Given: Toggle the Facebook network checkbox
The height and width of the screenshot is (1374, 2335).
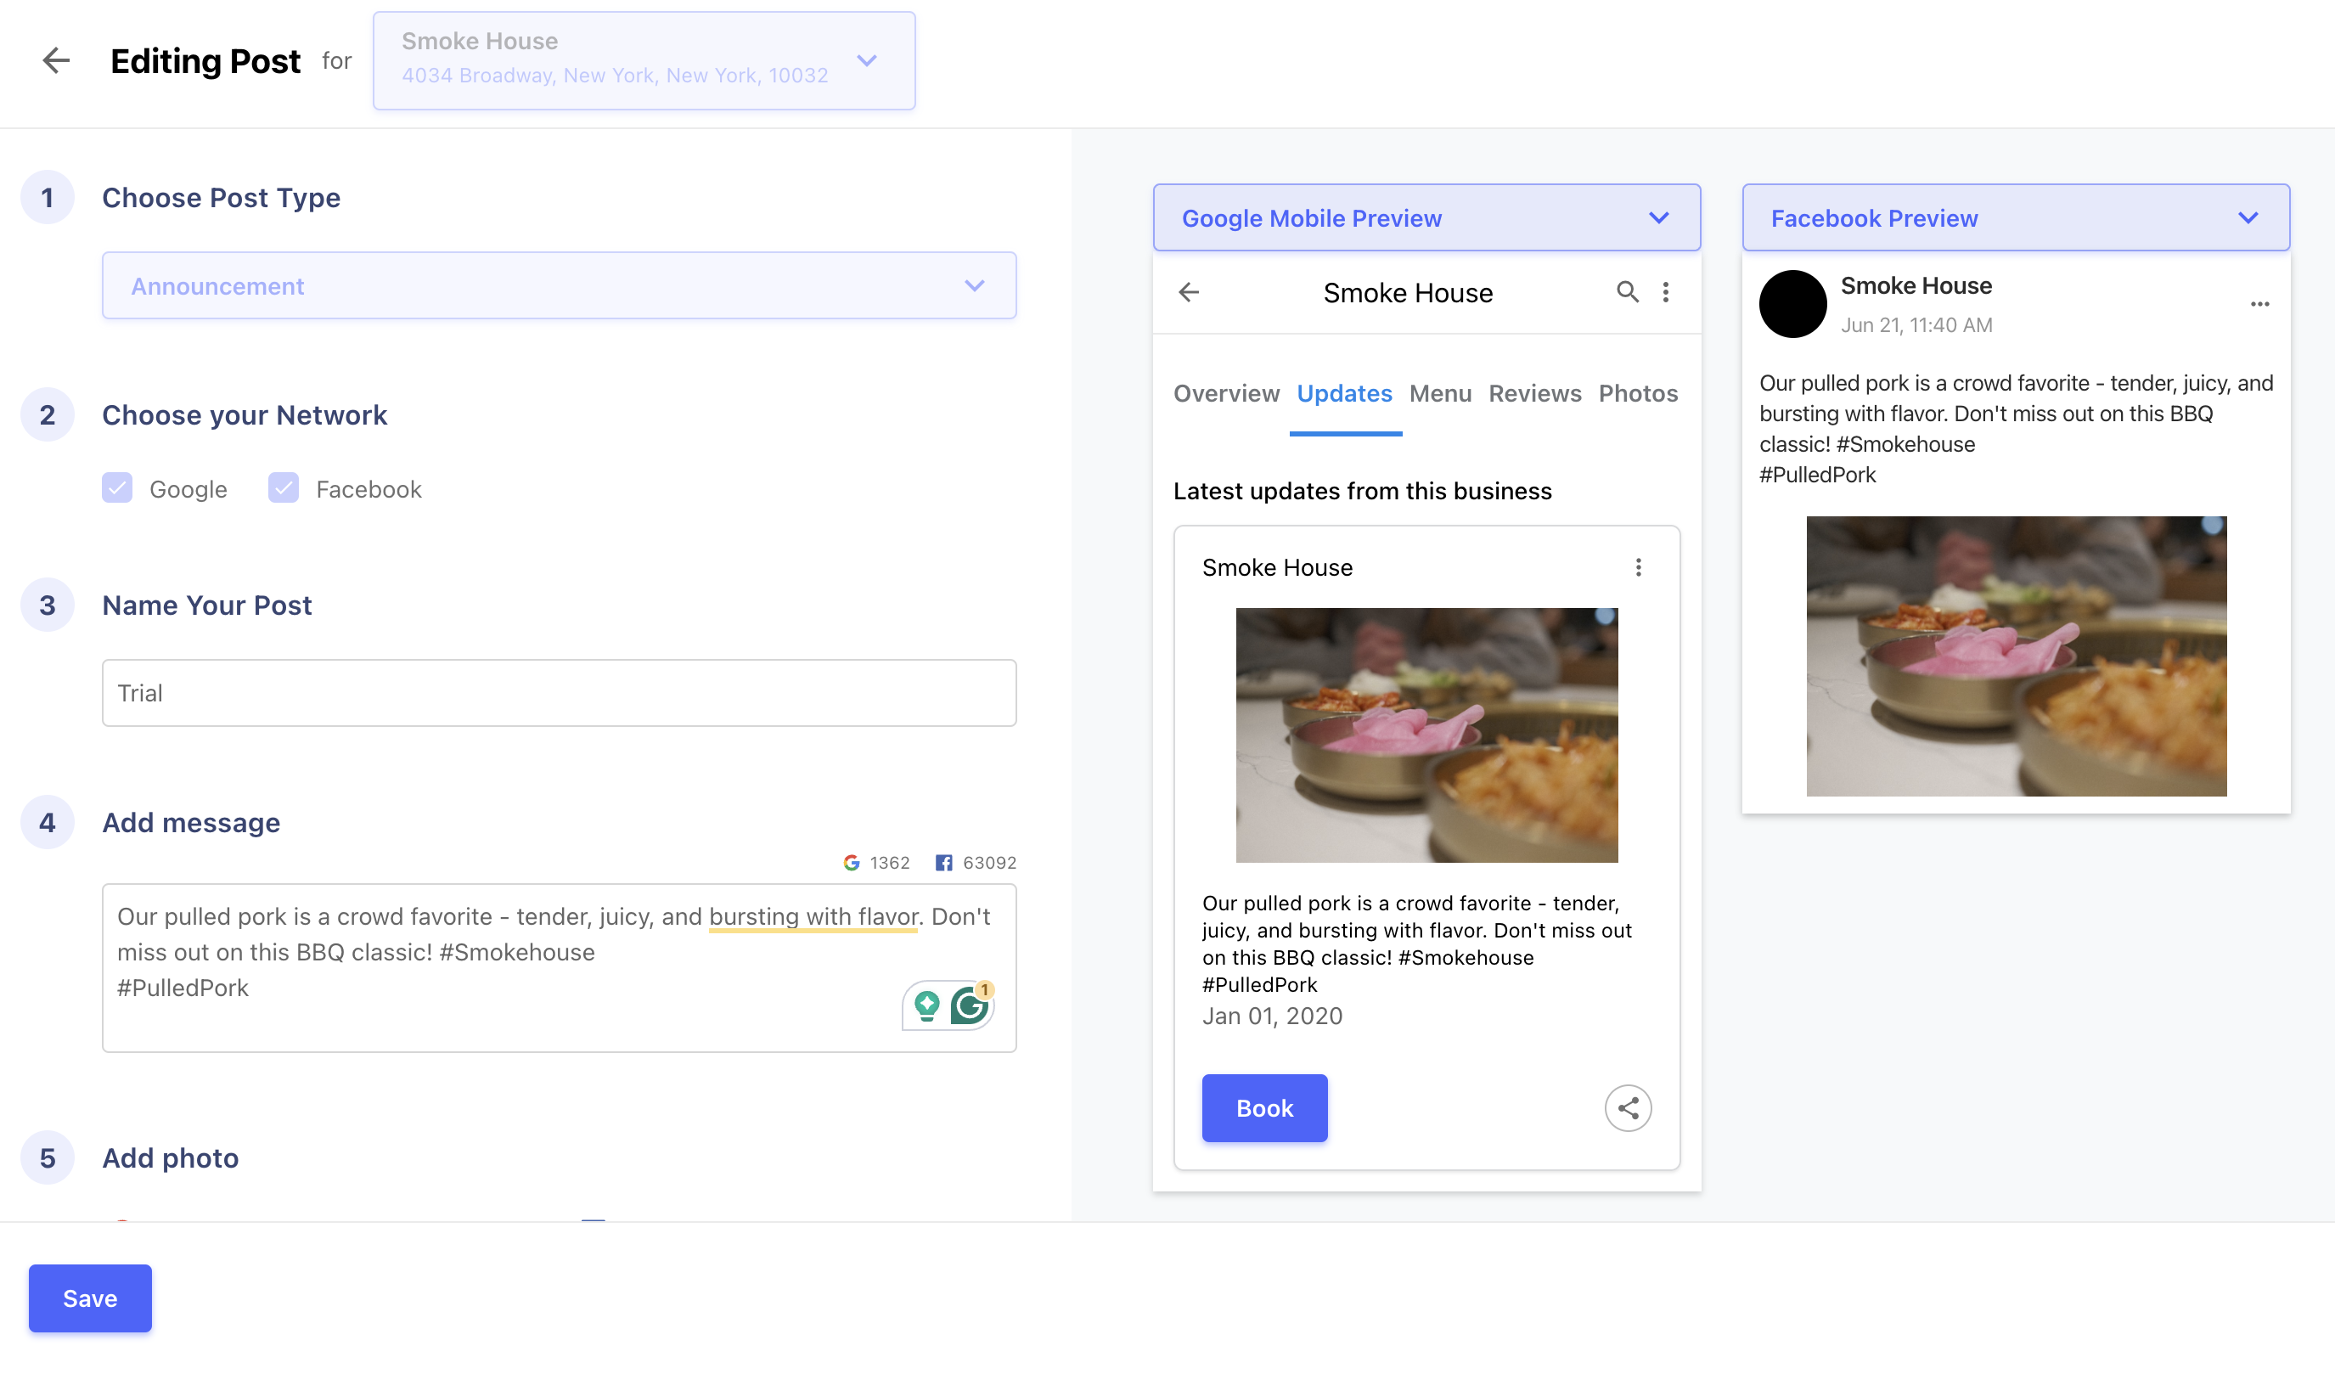Looking at the screenshot, I should [284, 488].
